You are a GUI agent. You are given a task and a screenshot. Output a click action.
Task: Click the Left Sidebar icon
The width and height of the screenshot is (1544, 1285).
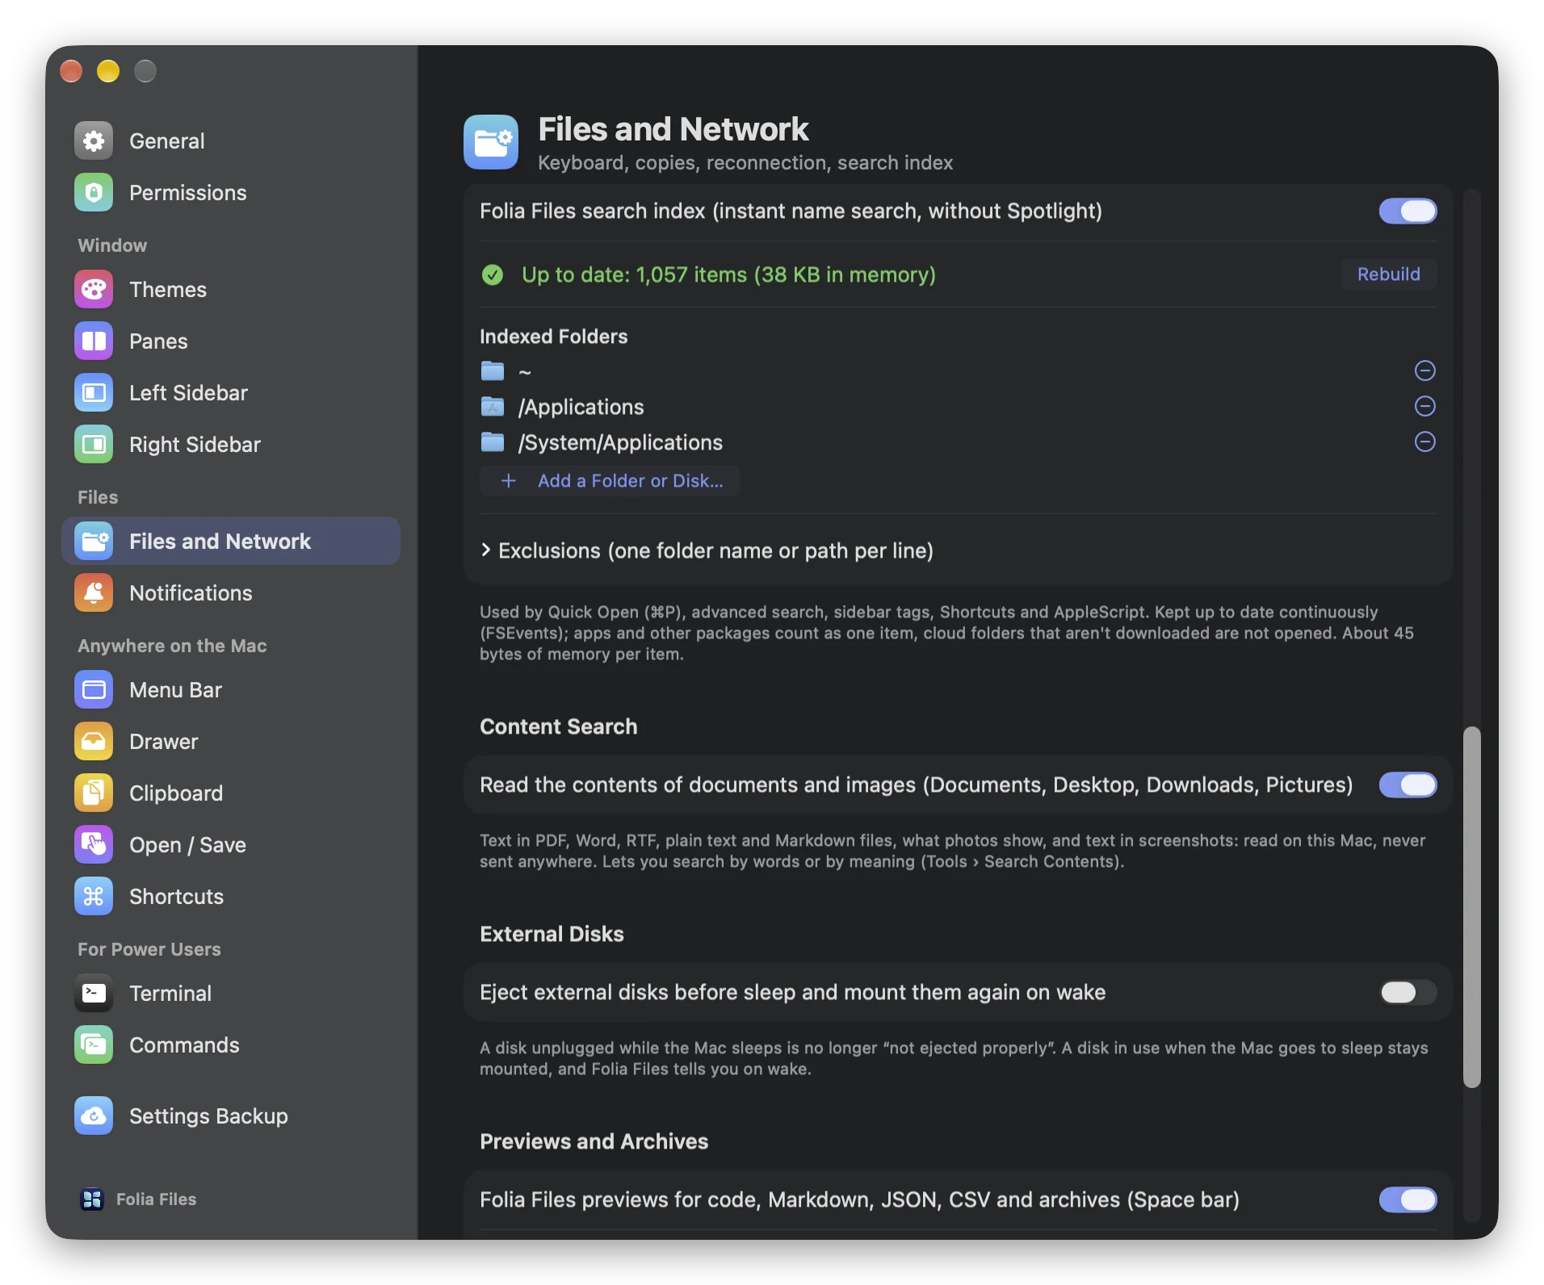click(94, 393)
